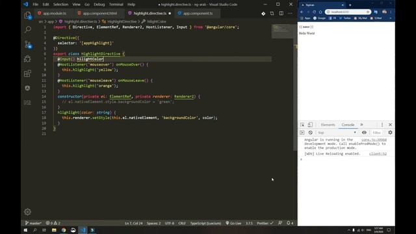
Task: Open the Run and Debug view
Action: (x=27, y=58)
